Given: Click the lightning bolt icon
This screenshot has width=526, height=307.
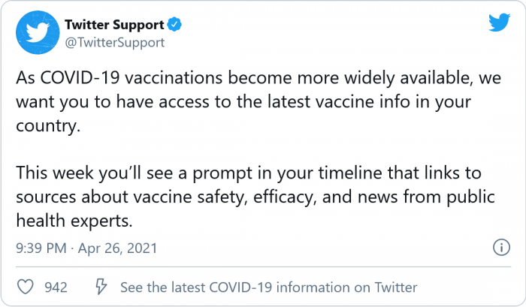Looking at the screenshot, I should (x=100, y=287).
